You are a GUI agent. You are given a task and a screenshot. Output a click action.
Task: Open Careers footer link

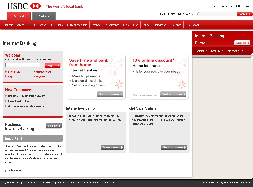(62, 183)
